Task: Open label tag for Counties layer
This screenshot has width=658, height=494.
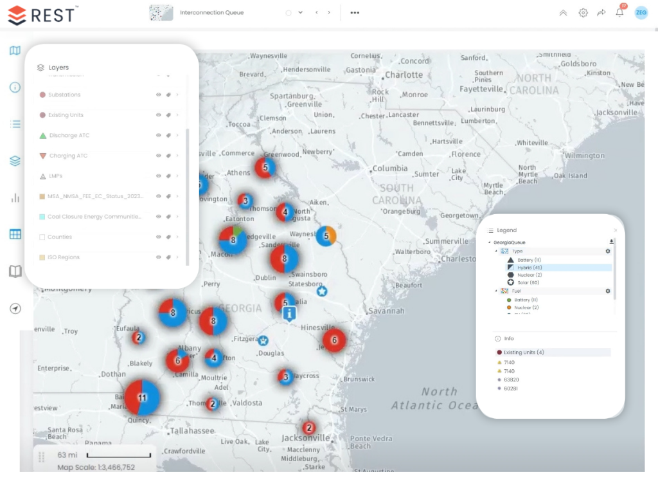Action: [x=168, y=237]
